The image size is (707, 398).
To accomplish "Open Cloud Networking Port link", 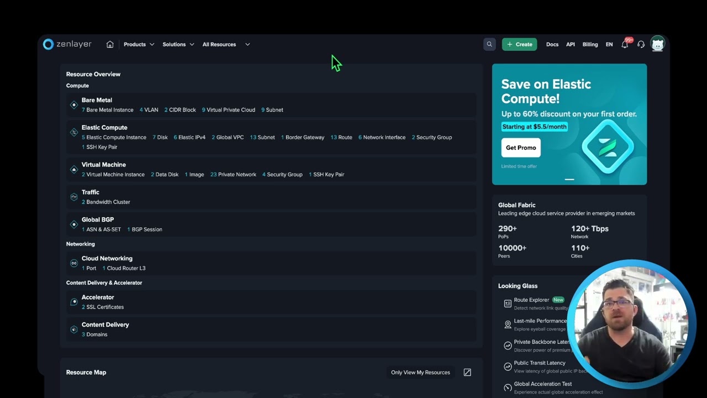I will click(x=89, y=268).
